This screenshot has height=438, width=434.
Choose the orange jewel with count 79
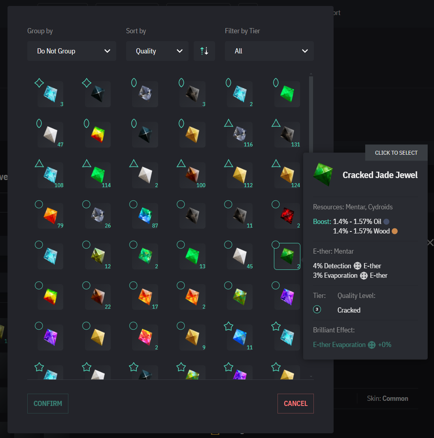coord(51,216)
